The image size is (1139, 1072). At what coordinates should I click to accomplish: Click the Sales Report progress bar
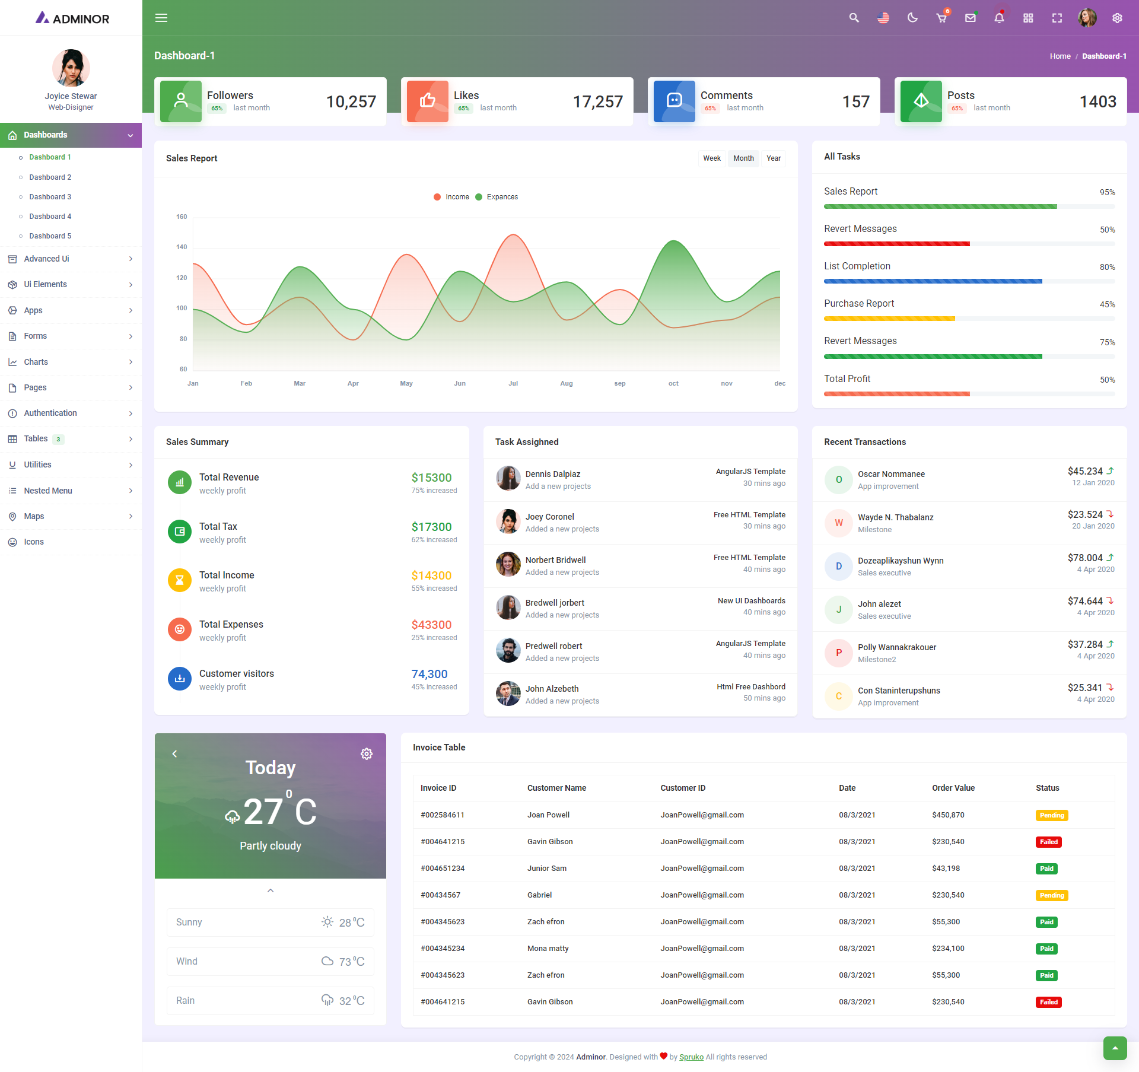(969, 206)
